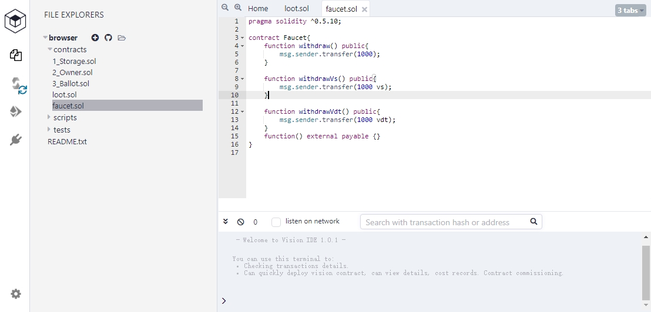Zoom in the editor font size
This screenshot has height=312, width=651.
238,8
